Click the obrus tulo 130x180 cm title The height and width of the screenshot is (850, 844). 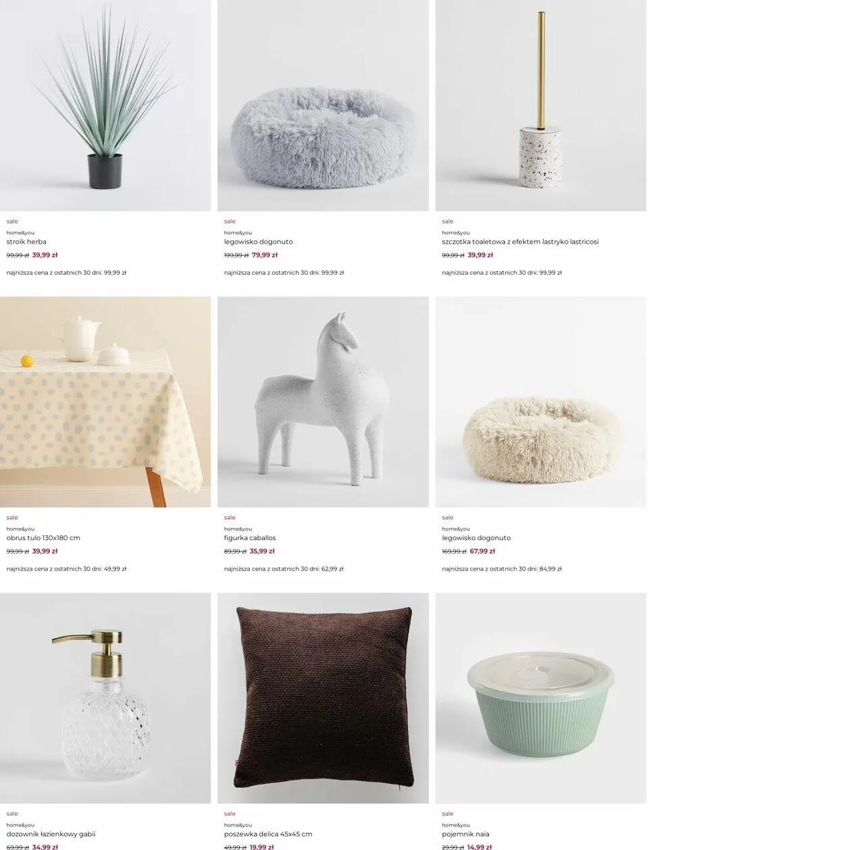point(43,538)
